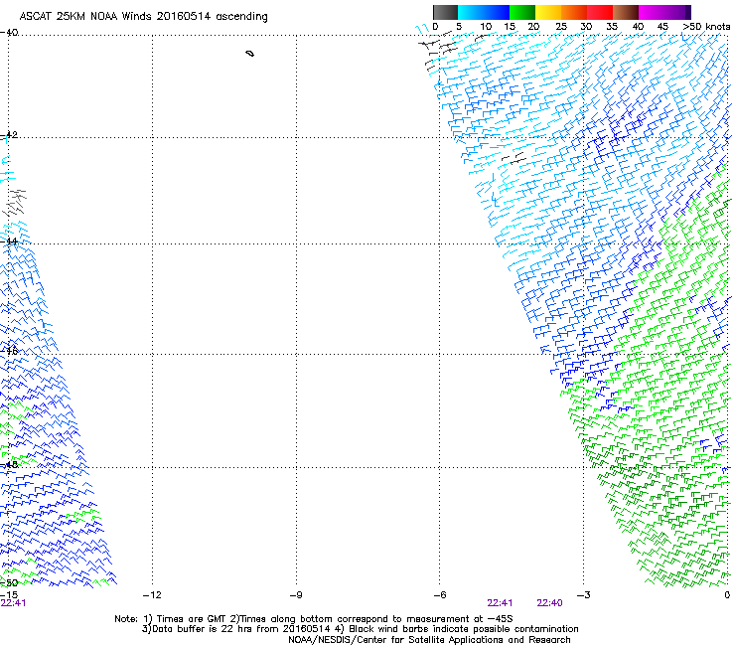Click the small black island outline near -10 longitude
This screenshot has width=735, height=646.
[x=250, y=54]
